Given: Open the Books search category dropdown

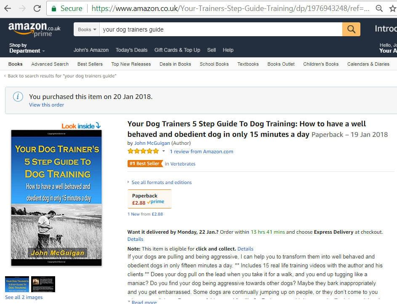Looking at the screenshot, I should pyautogui.click(x=87, y=29).
